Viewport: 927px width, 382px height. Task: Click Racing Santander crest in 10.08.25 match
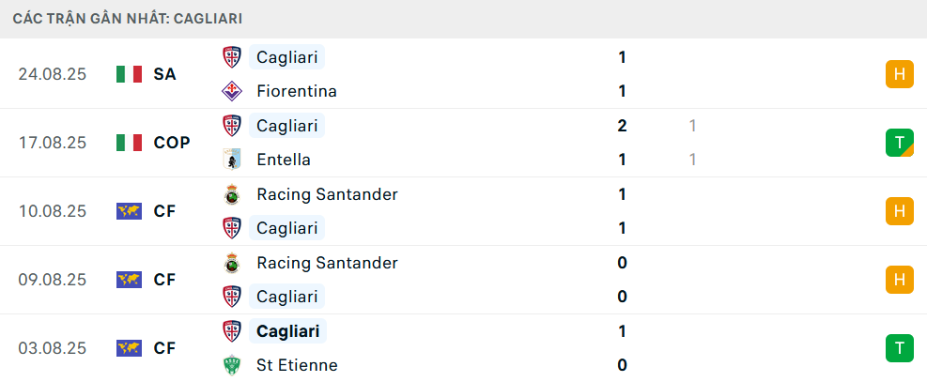pos(231,194)
